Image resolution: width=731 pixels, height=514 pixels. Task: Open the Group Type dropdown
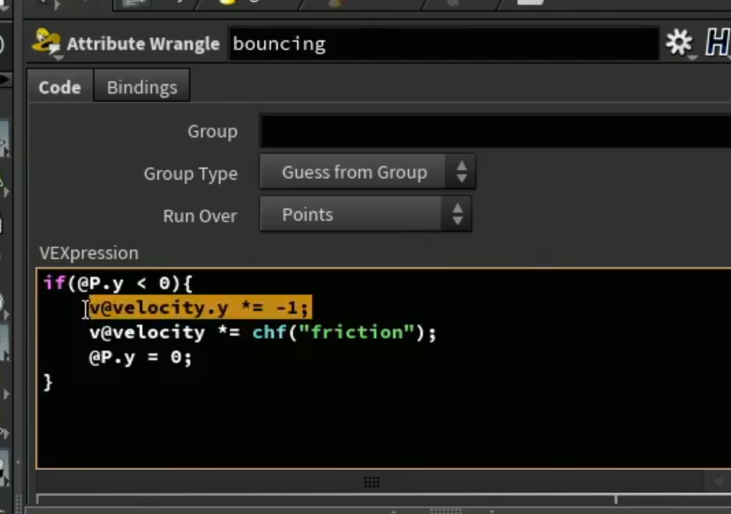[x=368, y=172]
